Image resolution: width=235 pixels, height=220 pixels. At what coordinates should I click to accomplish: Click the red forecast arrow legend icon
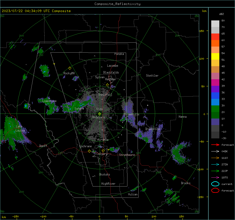click(x=215, y=145)
